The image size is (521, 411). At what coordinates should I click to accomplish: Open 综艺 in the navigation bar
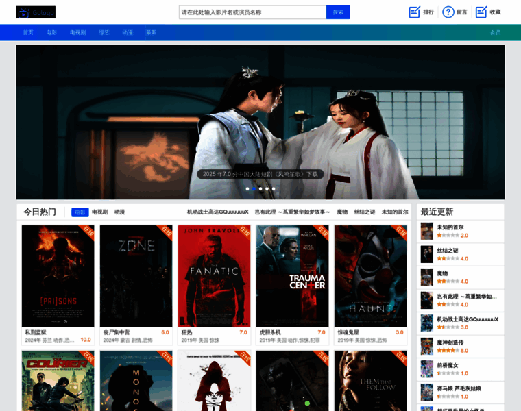point(104,32)
